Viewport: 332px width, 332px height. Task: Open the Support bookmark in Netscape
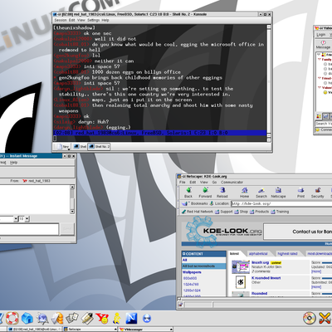[224, 212]
